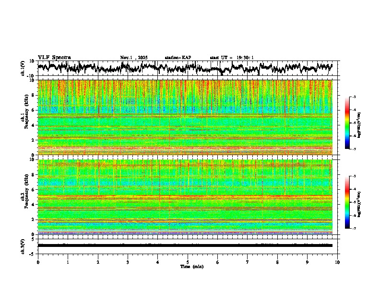This screenshot has width=380, height=294.
Task: Click the ch.2 color bar 'log(PSD)' label
Action: [x=359, y=204]
